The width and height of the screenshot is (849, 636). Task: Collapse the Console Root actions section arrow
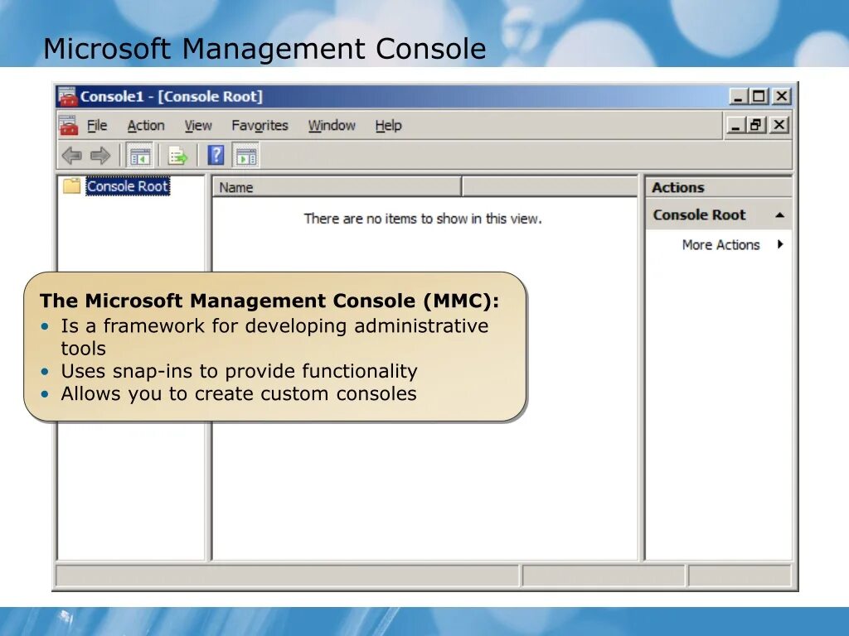[779, 215]
